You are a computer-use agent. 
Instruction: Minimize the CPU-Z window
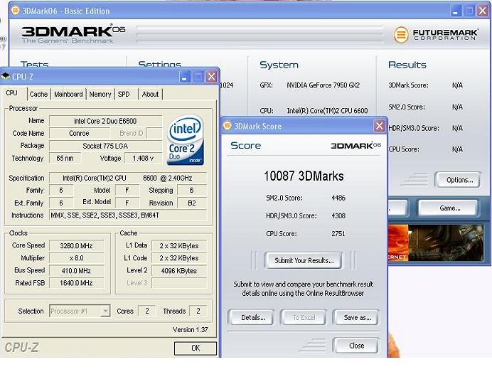tap(185, 77)
